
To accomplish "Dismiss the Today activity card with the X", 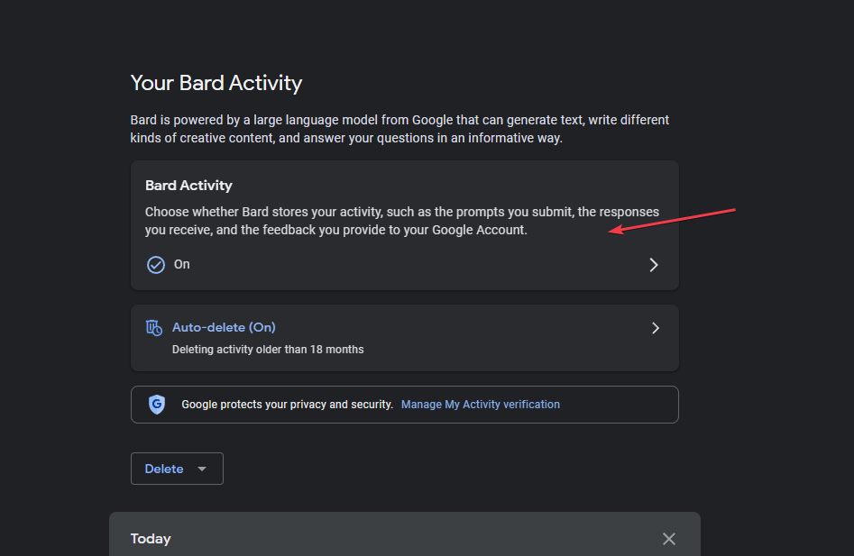I will (x=668, y=538).
